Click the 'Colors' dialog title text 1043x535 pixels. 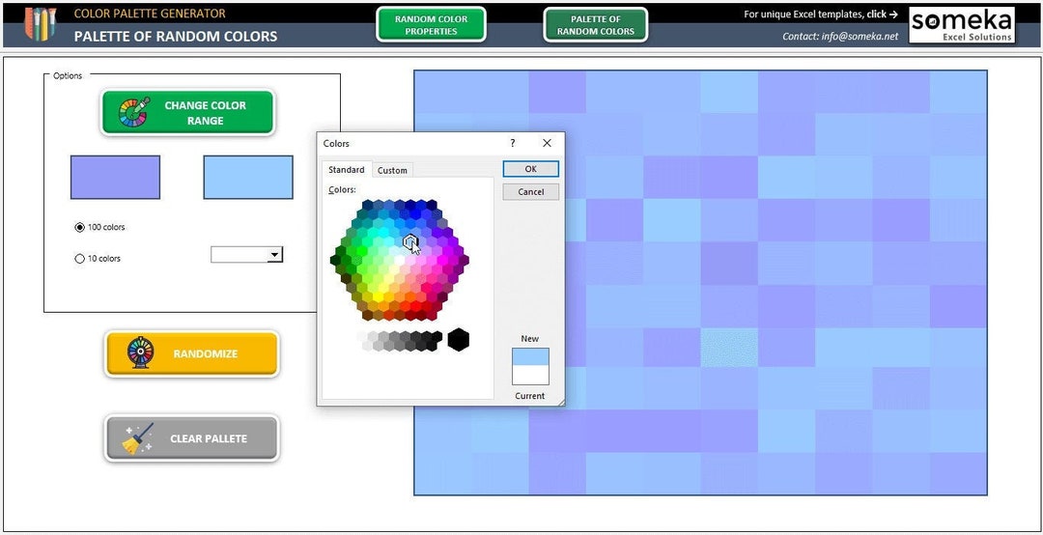[336, 143]
